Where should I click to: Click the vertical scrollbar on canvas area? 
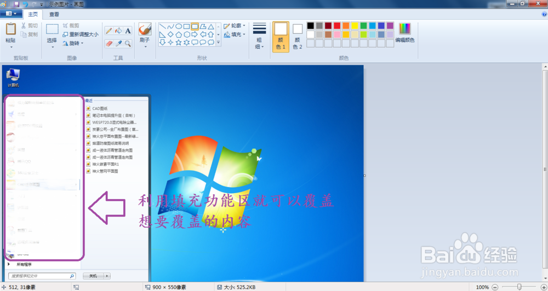coord(545,170)
